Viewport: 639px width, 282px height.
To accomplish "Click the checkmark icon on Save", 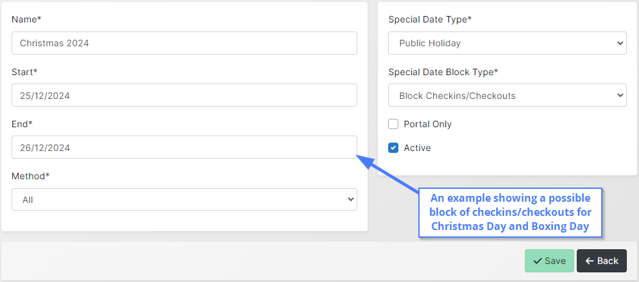I will pos(538,261).
